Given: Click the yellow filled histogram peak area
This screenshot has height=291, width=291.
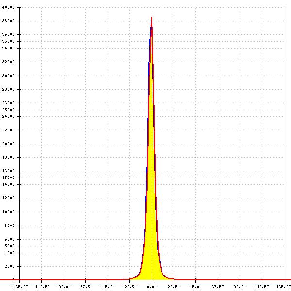Looking at the screenshot, I should (x=152, y=204).
